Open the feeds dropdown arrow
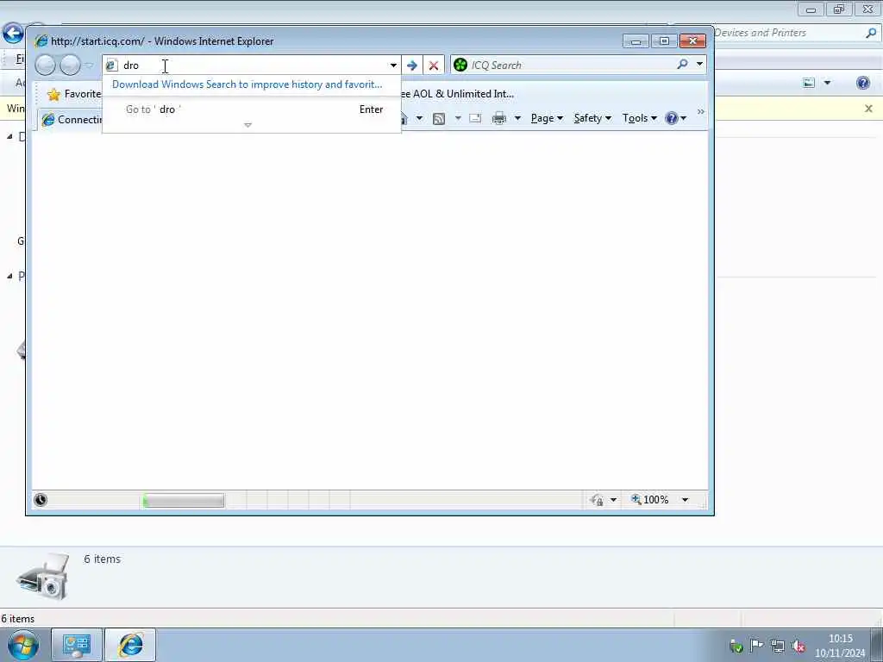 coord(457,118)
